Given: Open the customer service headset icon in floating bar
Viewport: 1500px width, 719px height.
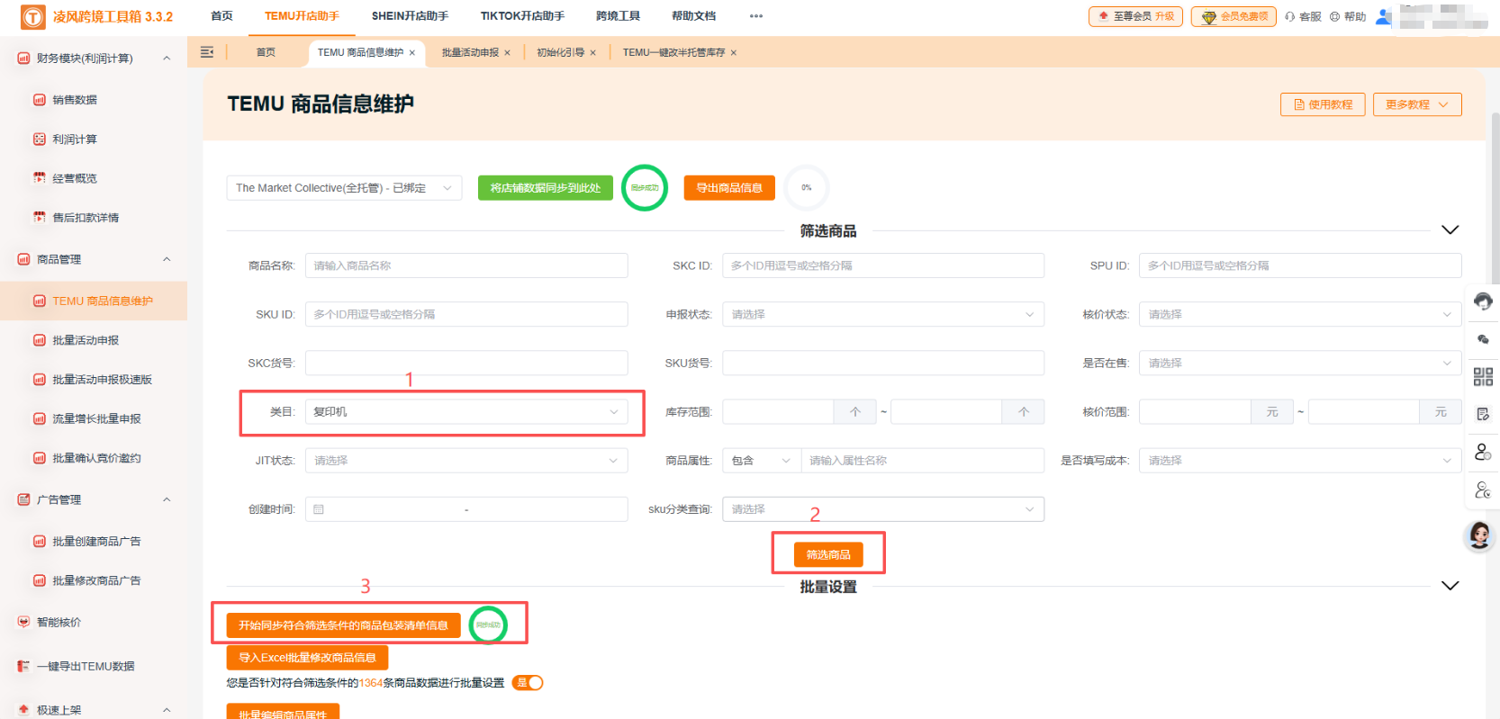Looking at the screenshot, I should [x=1483, y=301].
